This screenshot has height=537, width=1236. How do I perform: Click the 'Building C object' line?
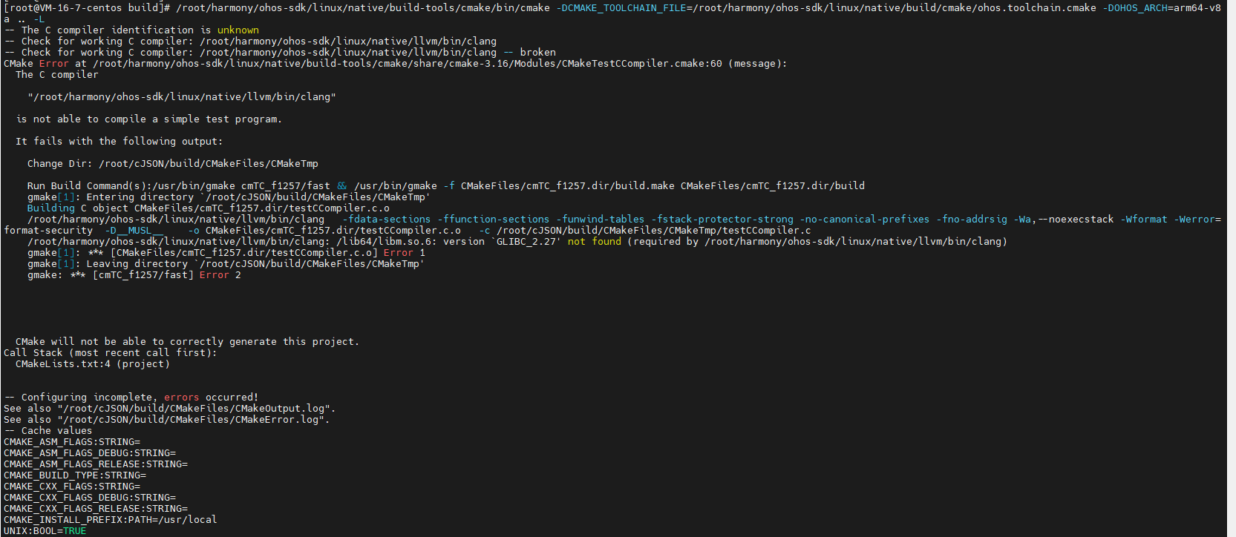(209, 208)
